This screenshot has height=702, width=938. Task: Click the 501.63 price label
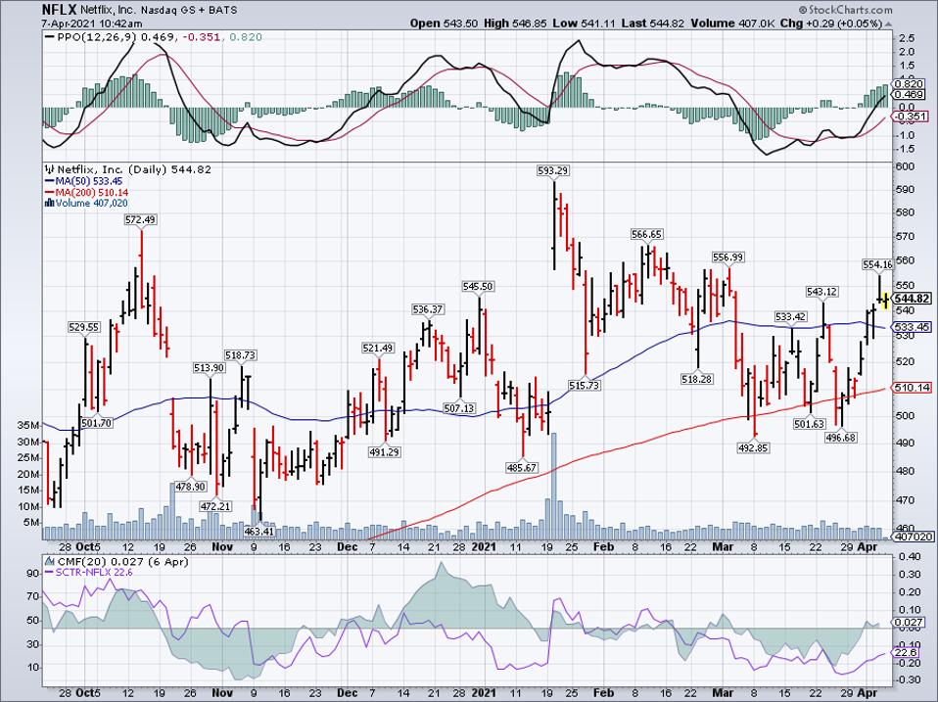click(810, 424)
